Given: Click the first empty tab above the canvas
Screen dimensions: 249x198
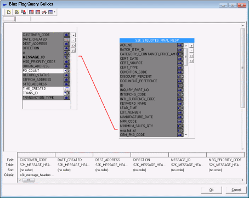Looking at the screenshot, I should 9,19.
